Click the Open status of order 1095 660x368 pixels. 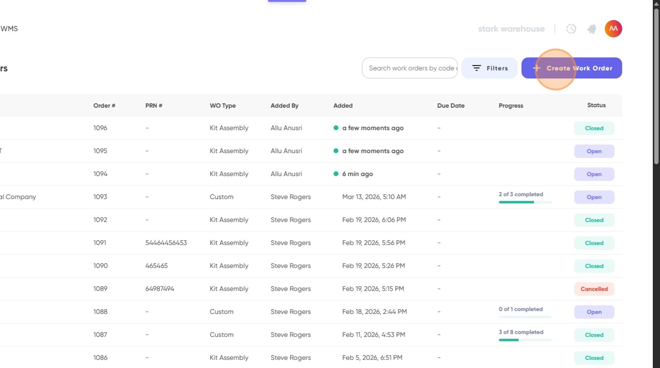[x=594, y=151]
